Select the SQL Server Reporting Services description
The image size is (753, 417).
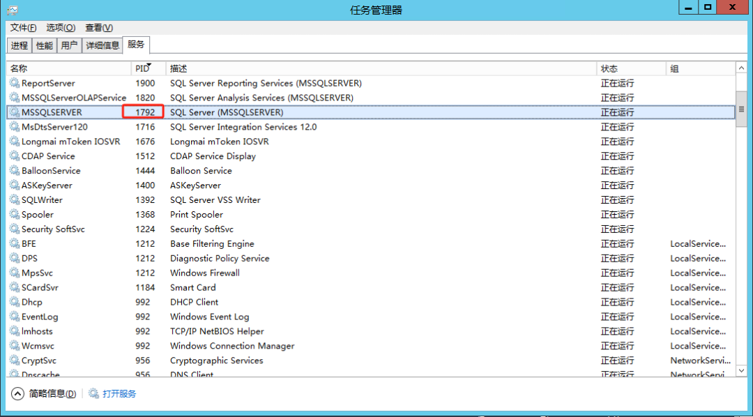[266, 83]
